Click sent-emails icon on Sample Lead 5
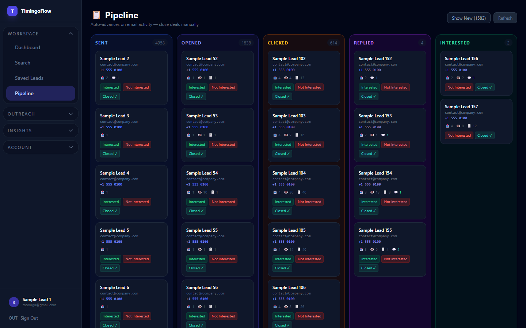526x328 pixels. click(x=102, y=250)
